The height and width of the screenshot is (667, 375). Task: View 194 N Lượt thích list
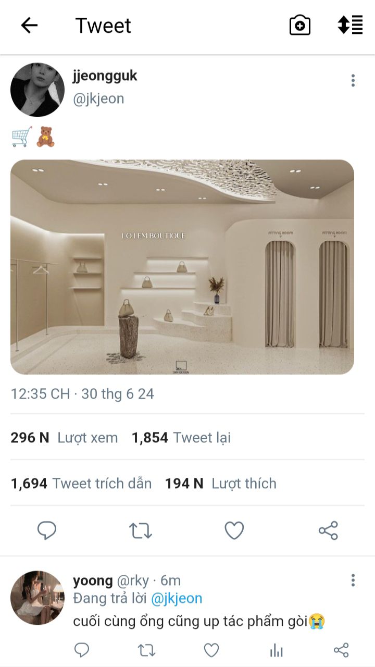[x=221, y=484]
